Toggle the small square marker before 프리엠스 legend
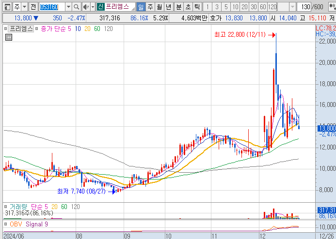 [5, 29]
